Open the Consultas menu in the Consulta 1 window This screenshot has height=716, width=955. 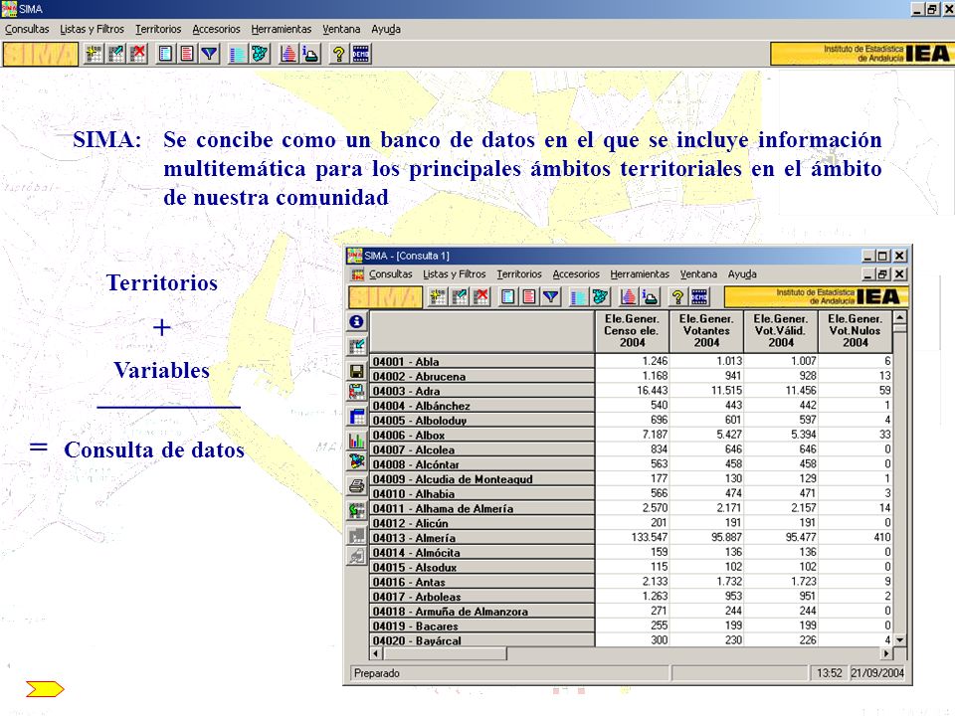(x=390, y=274)
